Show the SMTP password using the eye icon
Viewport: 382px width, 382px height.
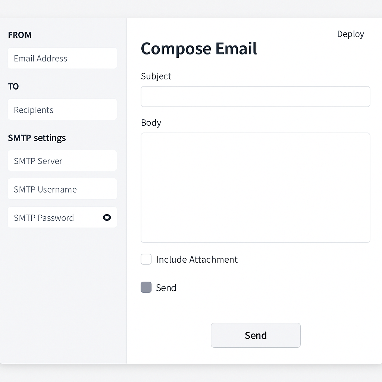(x=107, y=217)
